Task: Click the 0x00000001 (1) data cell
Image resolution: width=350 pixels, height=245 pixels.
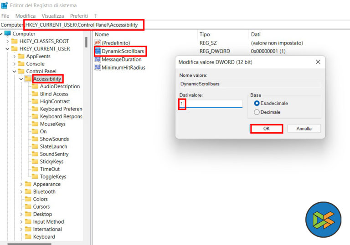Action: click(268, 51)
